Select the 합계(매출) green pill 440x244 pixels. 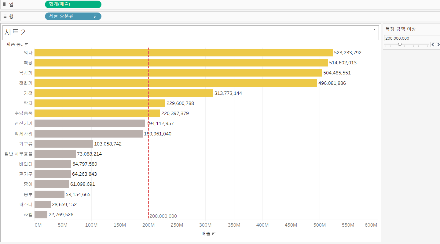(73, 4)
